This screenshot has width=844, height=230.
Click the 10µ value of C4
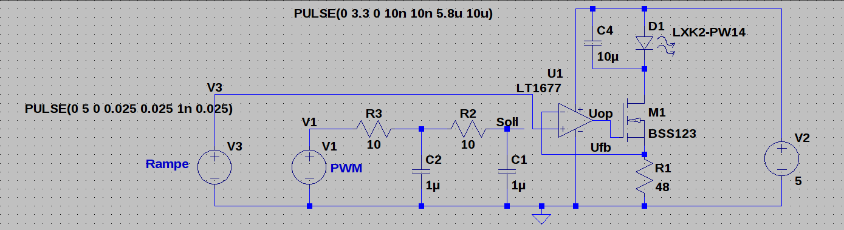[x=608, y=58]
